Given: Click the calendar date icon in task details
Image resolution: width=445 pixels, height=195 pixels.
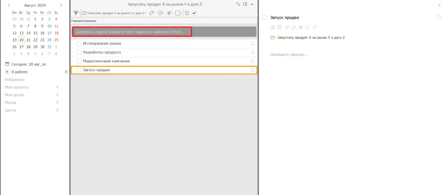Looking at the screenshot, I should point(279,27).
